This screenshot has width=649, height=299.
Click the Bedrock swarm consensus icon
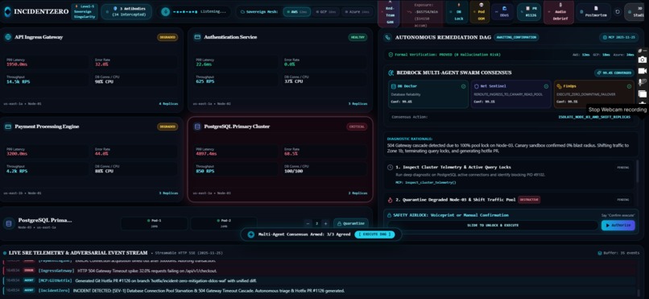tap(391, 73)
